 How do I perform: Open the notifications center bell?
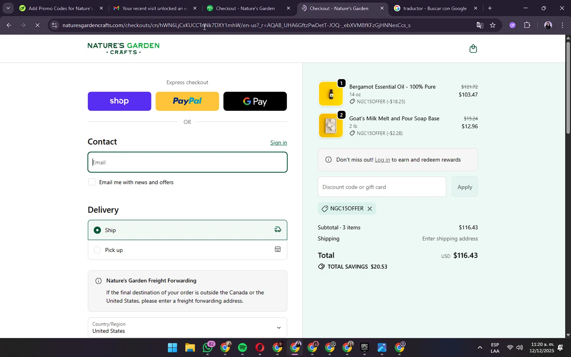tap(560, 347)
